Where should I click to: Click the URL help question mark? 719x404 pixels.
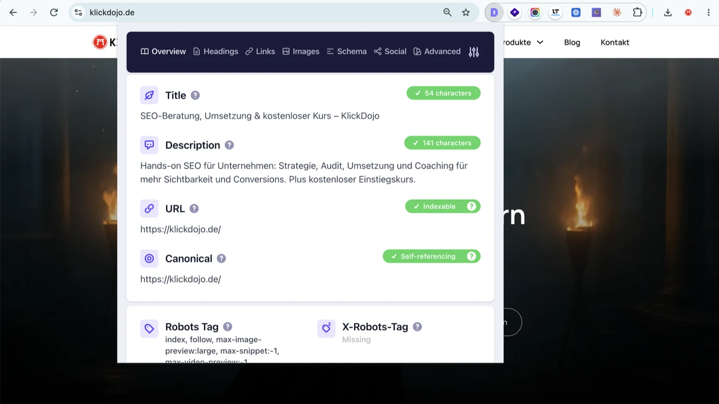coord(194,208)
